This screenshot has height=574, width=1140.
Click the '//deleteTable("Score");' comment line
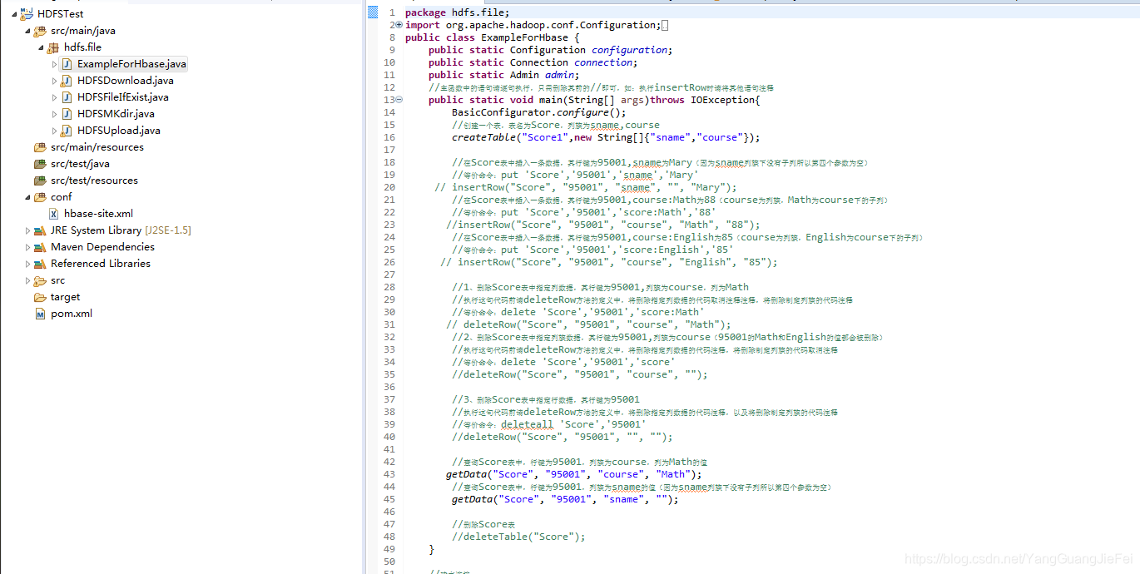click(518, 537)
